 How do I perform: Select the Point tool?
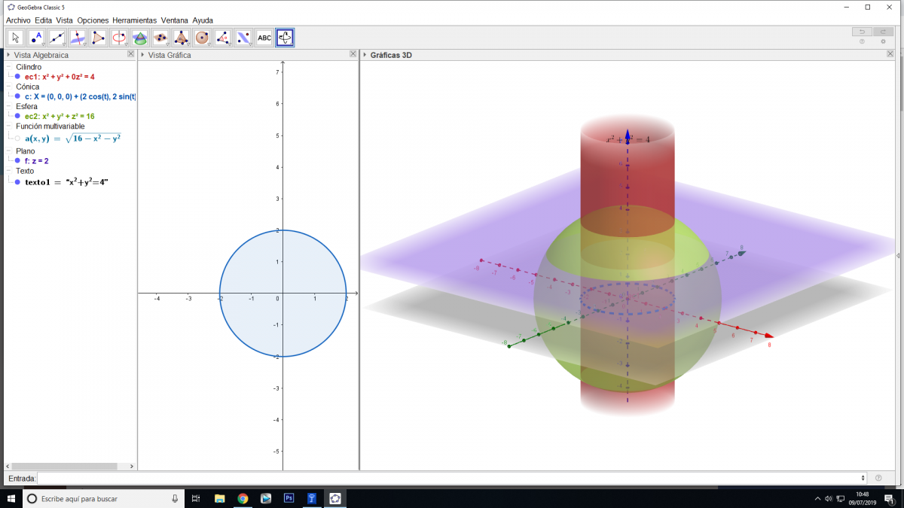pyautogui.click(x=36, y=37)
